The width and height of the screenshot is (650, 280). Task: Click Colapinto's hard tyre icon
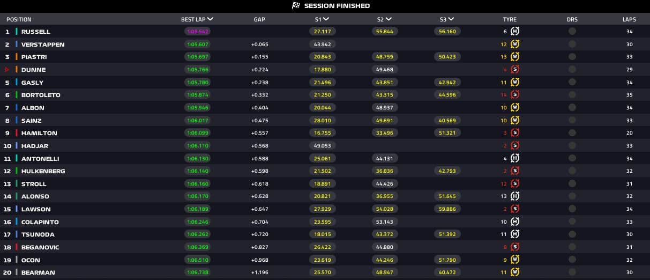click(515, 222)
